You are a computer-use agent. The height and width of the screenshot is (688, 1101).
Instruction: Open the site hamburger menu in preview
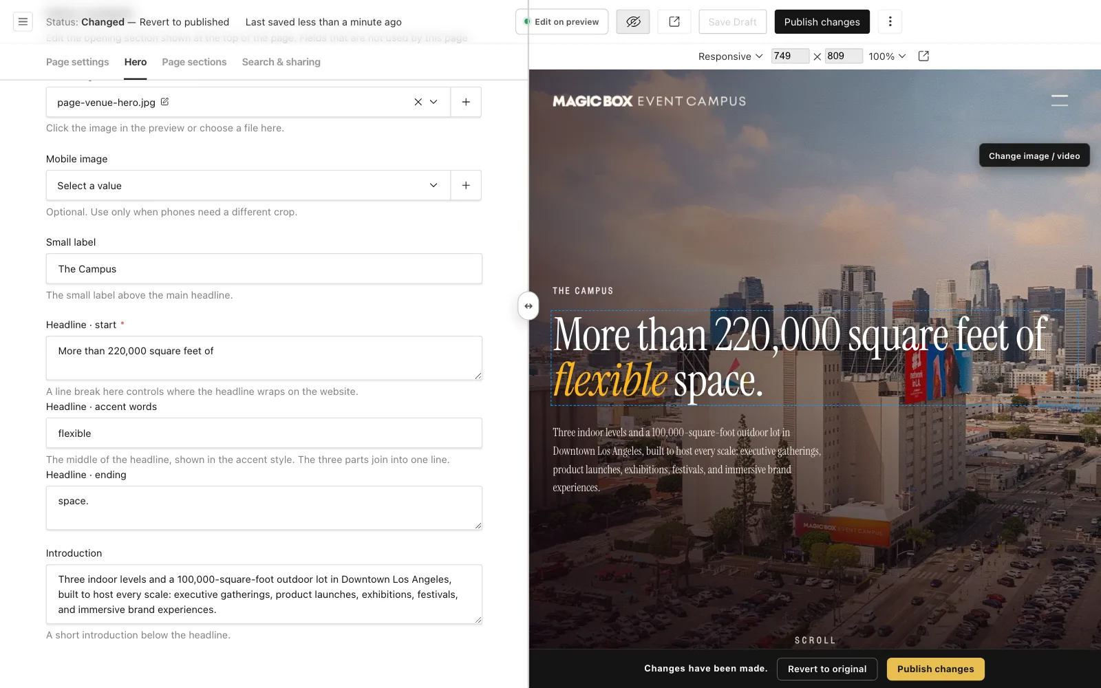[1060, 101]
